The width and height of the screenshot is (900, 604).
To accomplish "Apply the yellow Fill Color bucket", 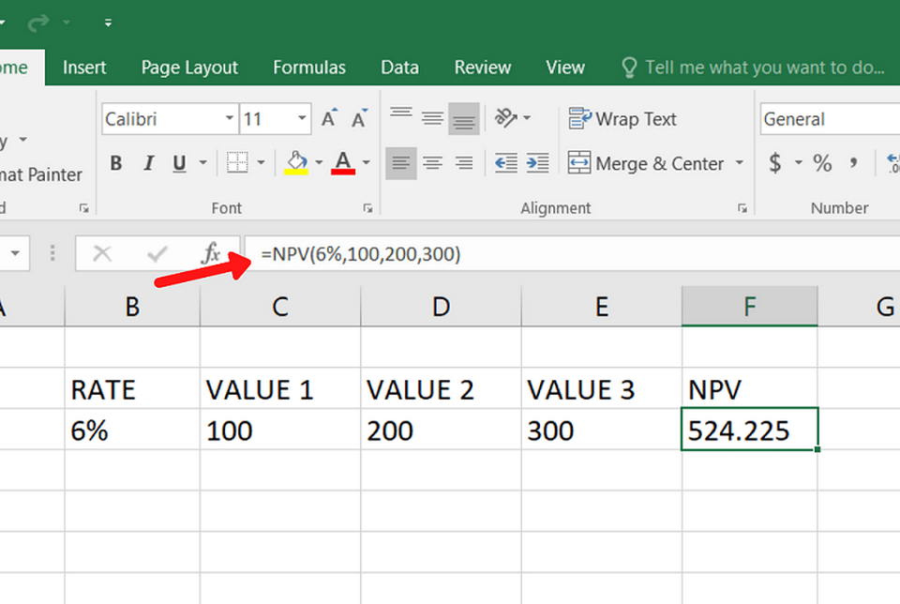I will (x=296, y=162).
